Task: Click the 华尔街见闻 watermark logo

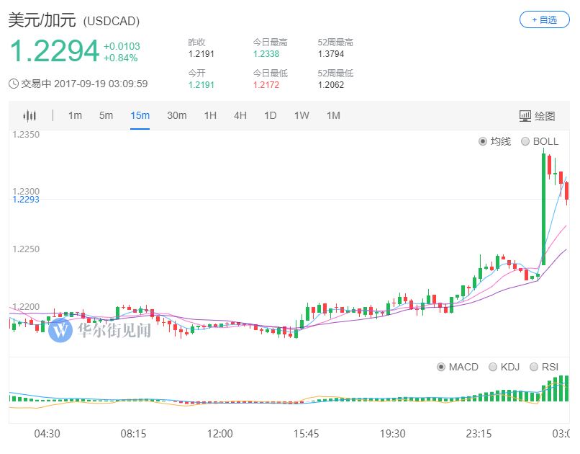Action: coord(61,331)
